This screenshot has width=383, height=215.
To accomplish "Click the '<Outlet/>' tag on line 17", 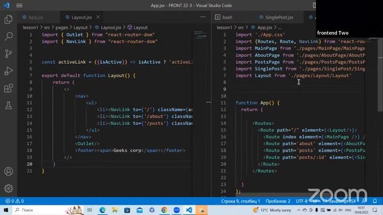I will point(87,143).
